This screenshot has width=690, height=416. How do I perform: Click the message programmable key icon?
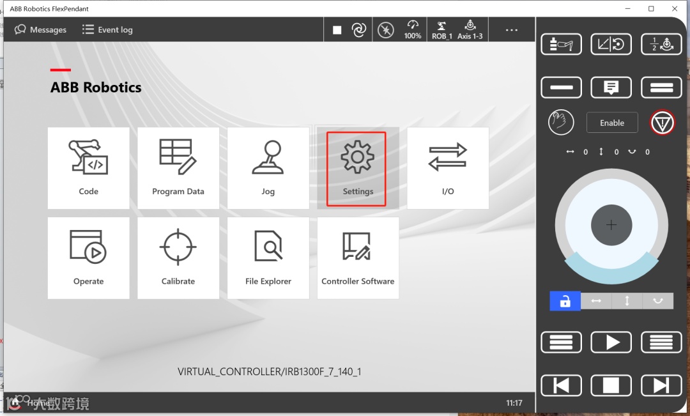click(611, 87)
